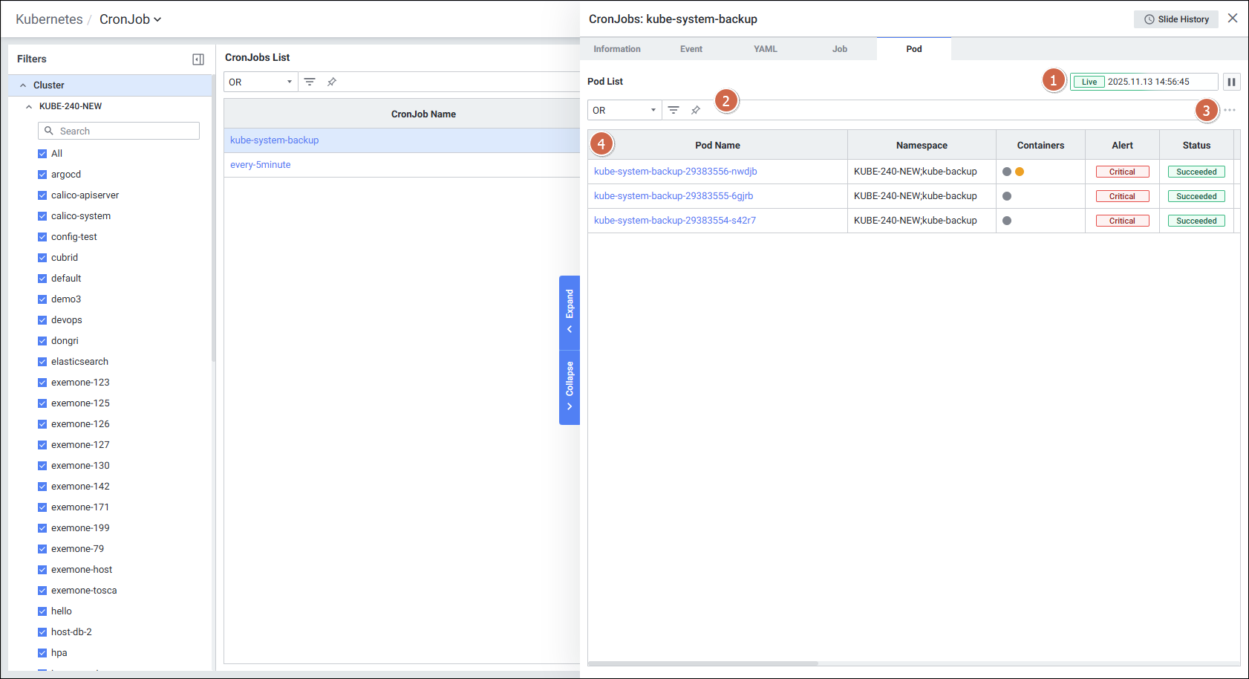Image resolution: width=1249 pixels, height=679 pixels.
Task: Click pin icon in CronJobs List toolbar
Action: pos(332,82)
